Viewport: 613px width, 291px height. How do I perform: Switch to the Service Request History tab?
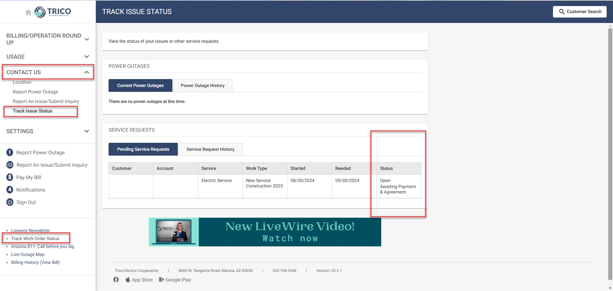210,149
